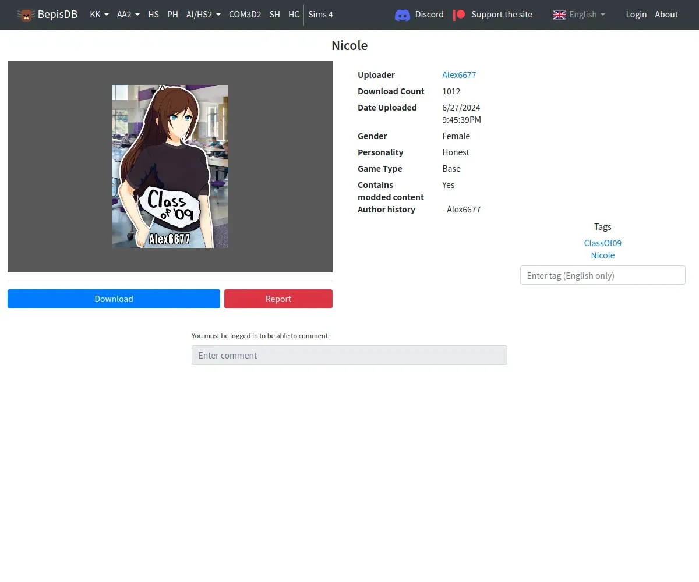Screen dimensions: 699x582
Task: Click the Author history entry Alex6677
Action: 461,210
